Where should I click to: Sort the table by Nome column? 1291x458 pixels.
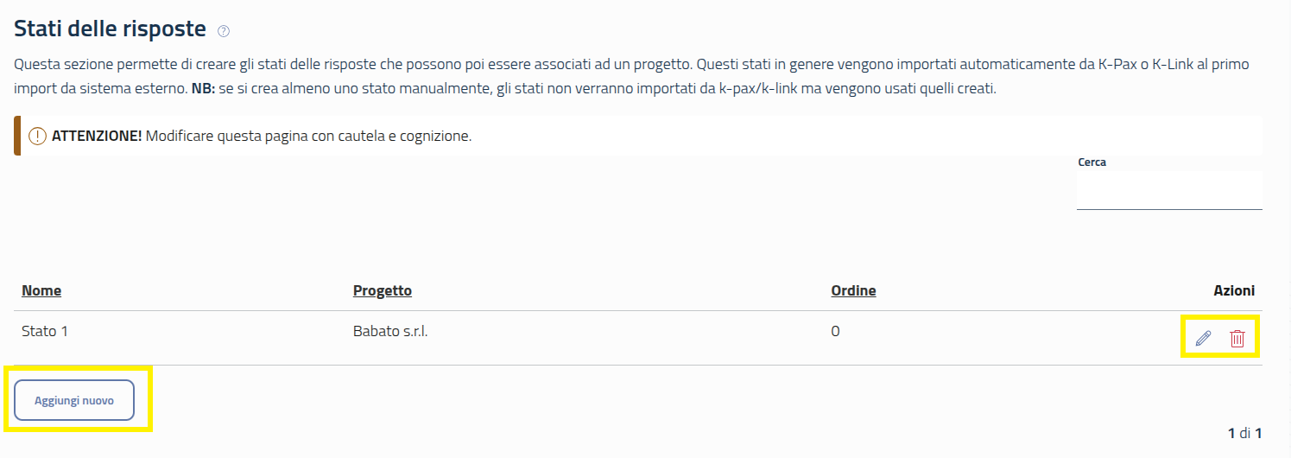tap(41, 290)
